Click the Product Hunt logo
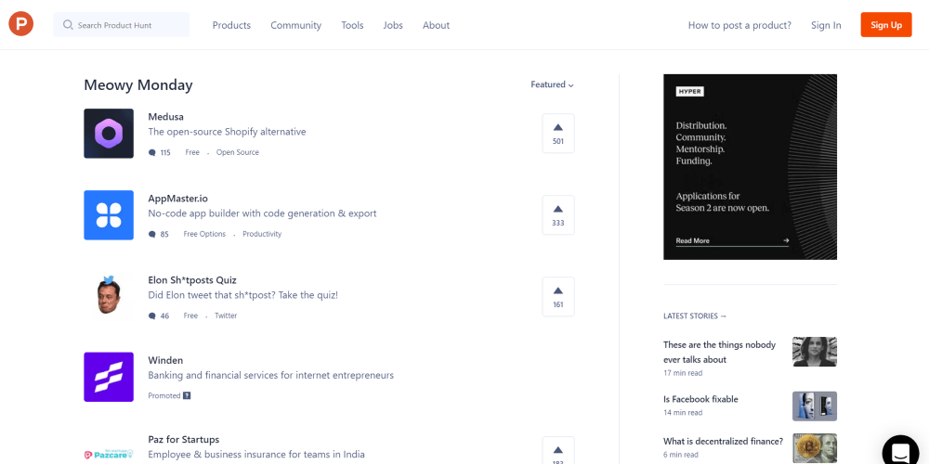 20,24
